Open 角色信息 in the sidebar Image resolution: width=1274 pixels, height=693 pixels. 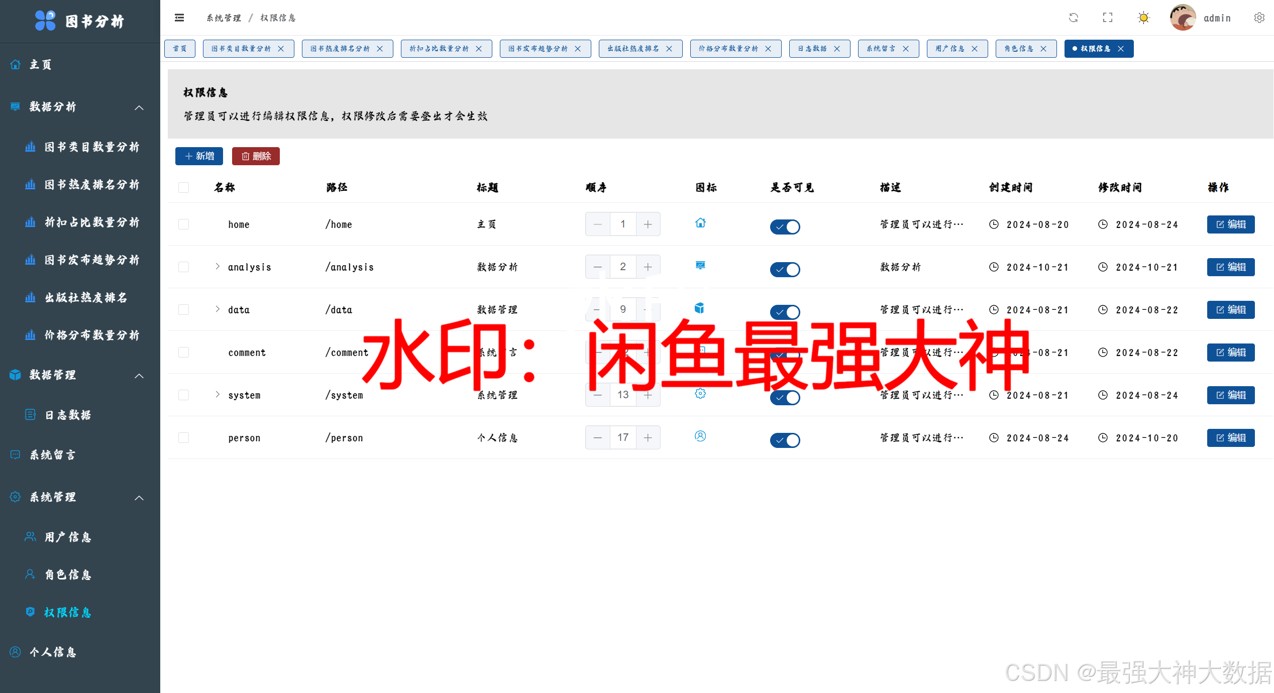click(68, 574)
